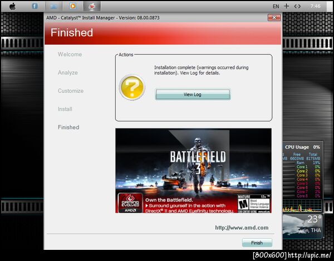Viewport: 334px width, 261px height.
Task: Click the CPU Usage gadget header
Action: pos(302,147)
